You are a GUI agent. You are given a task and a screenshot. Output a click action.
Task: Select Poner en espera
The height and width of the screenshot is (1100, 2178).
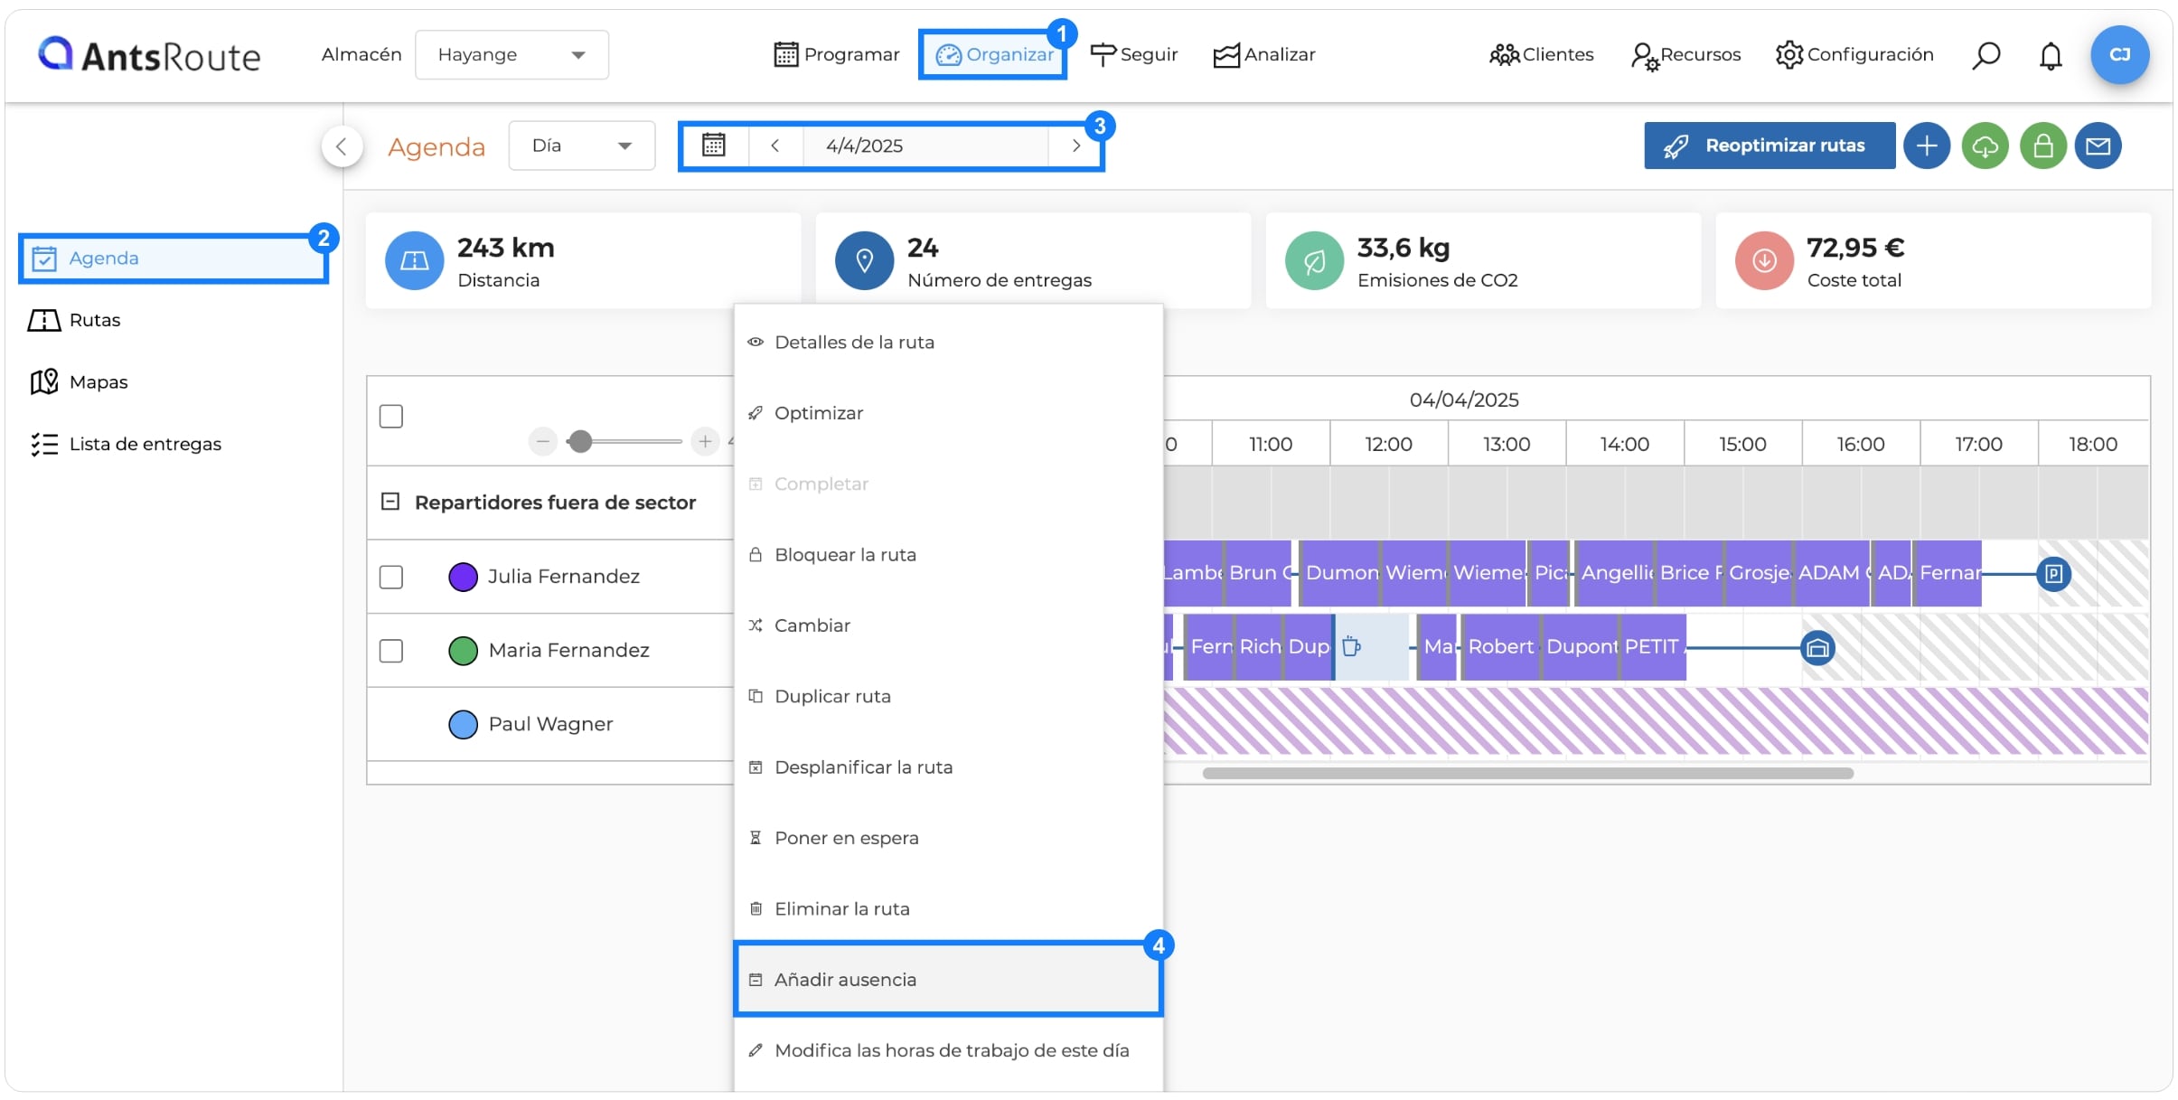click(x=948, y=838)
